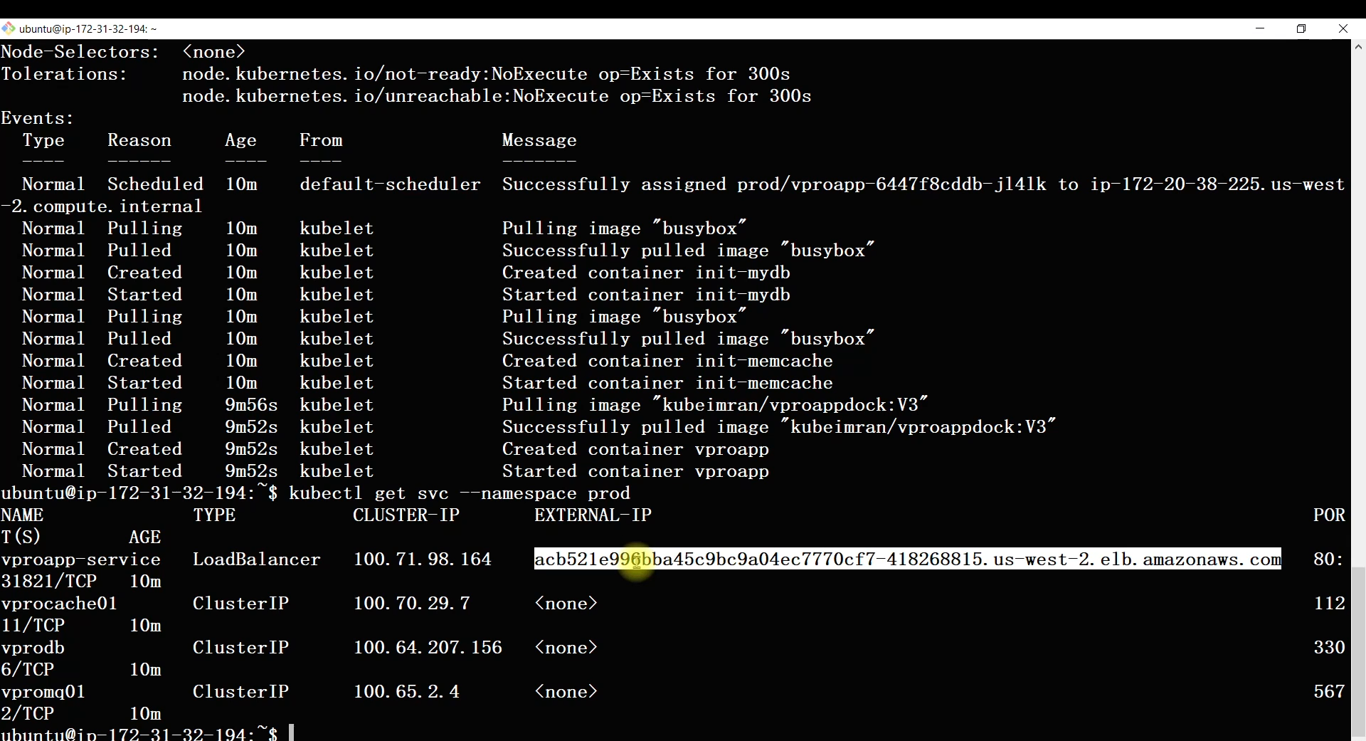The image size is (1366, 741).
Task: Click the final shell prompt line
Action: coord(147,733)
